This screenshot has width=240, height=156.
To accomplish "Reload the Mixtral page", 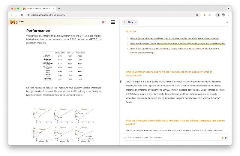I will click(22, 15).
